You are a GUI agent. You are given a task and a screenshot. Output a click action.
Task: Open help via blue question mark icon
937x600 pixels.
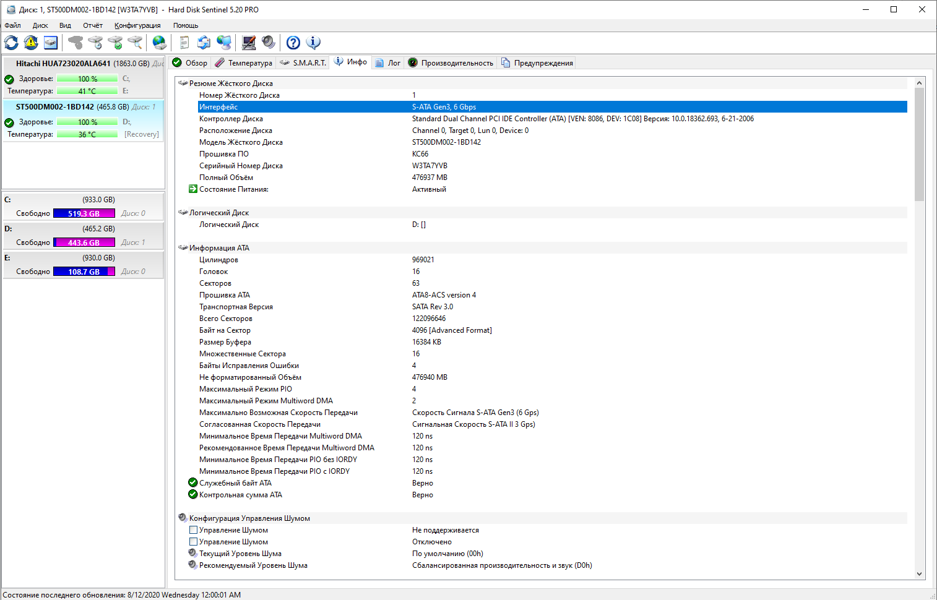tap(293, 43)
